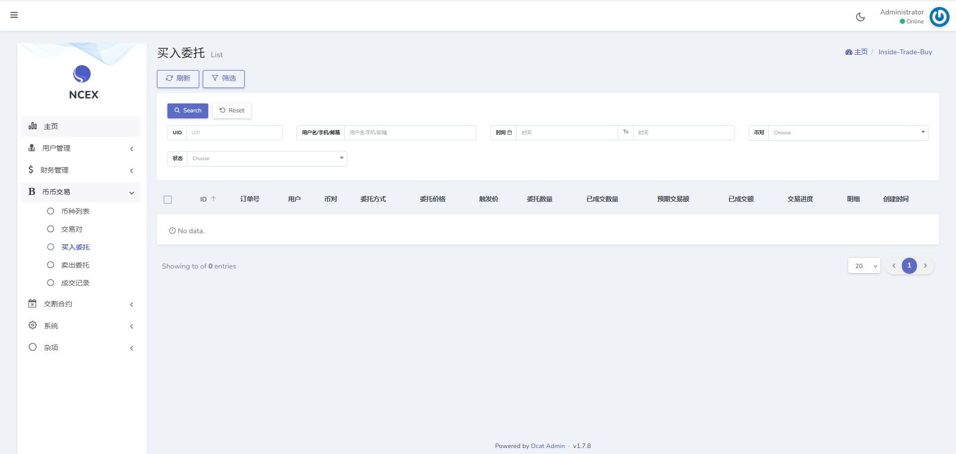Click the 用户管理 user icon in the sidebar
Viewport: 956px width, 454px height.
pos(32,148)
